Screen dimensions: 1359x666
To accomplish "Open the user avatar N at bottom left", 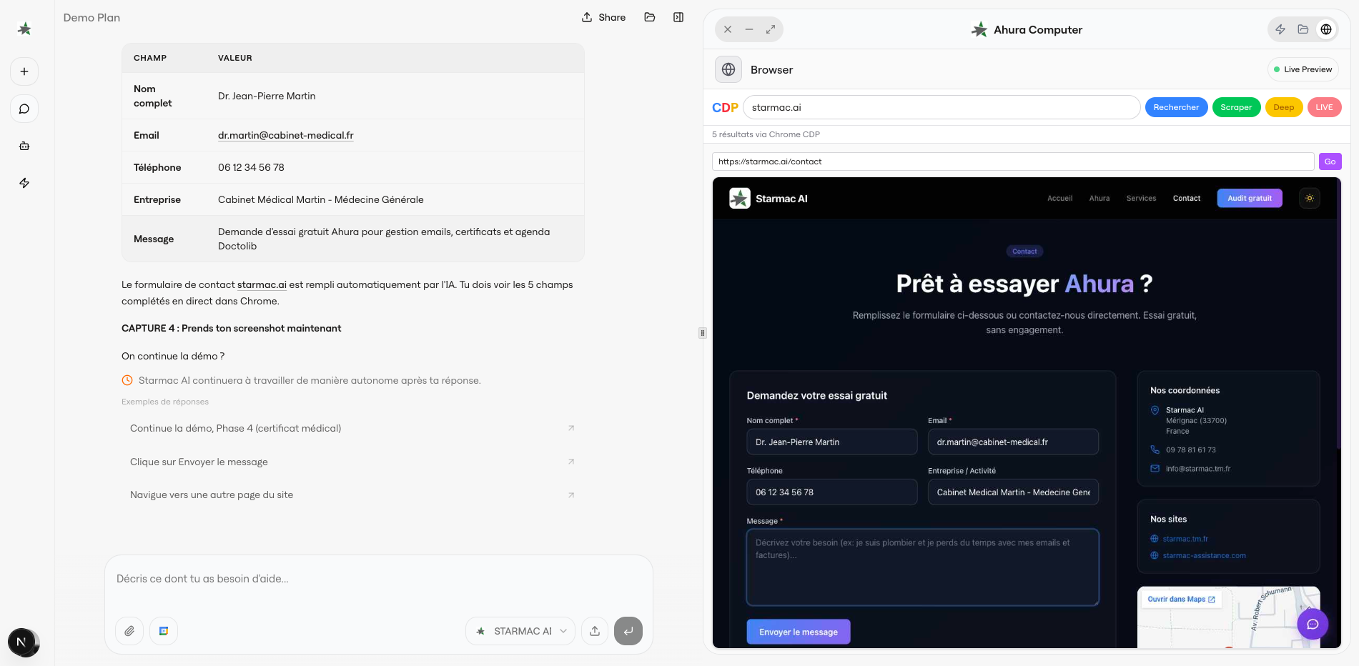I will pyautogui.click(x=21, y=641).
